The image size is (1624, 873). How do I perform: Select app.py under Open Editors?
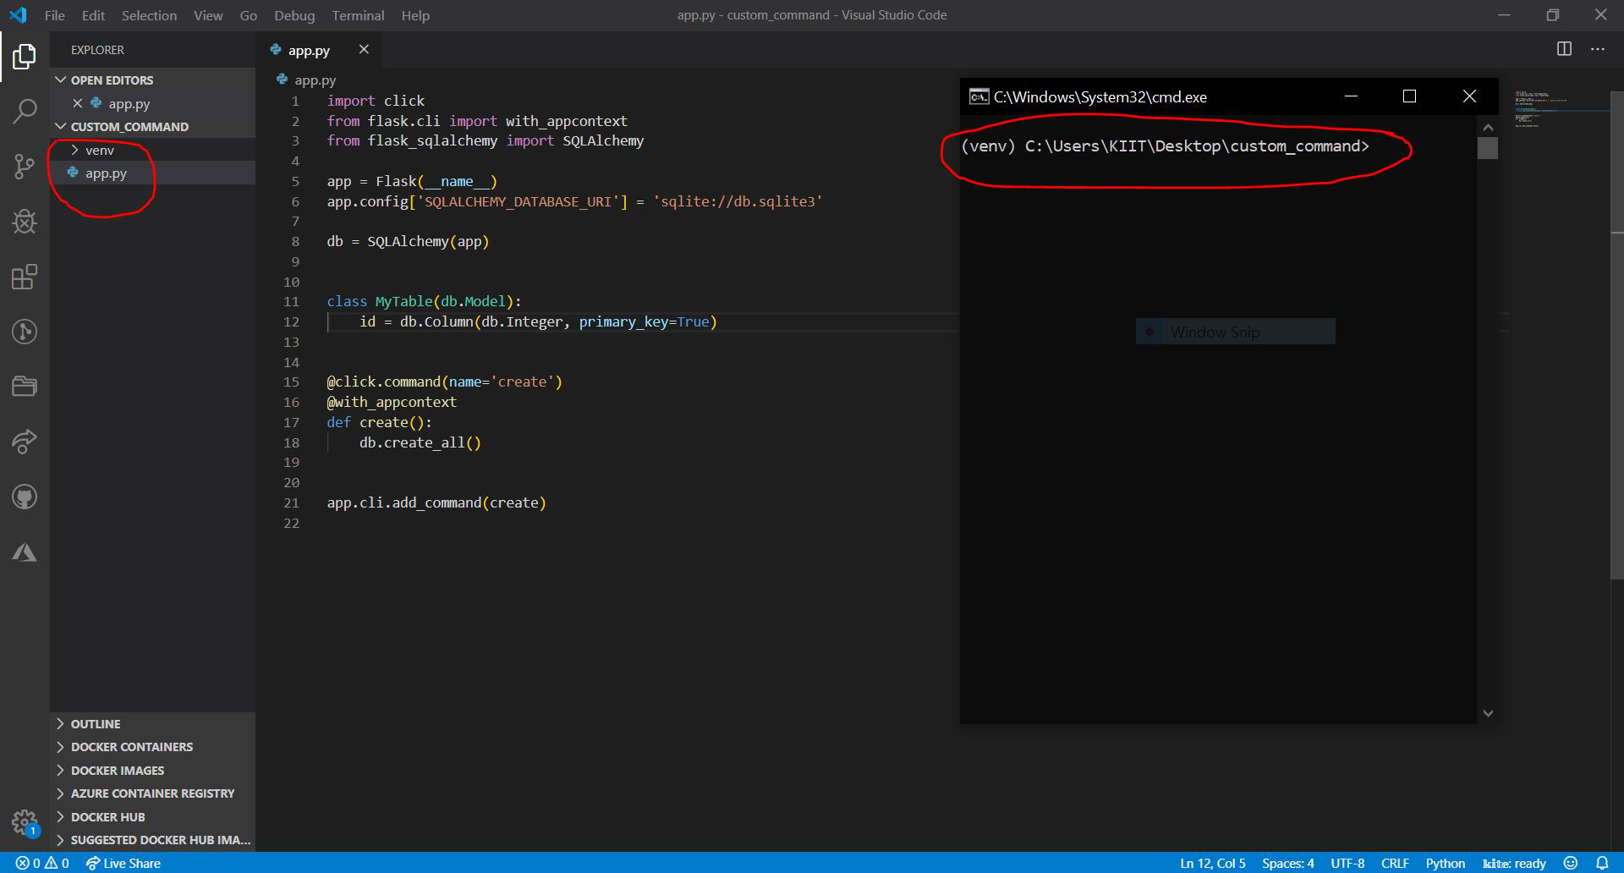click(152, 103)
